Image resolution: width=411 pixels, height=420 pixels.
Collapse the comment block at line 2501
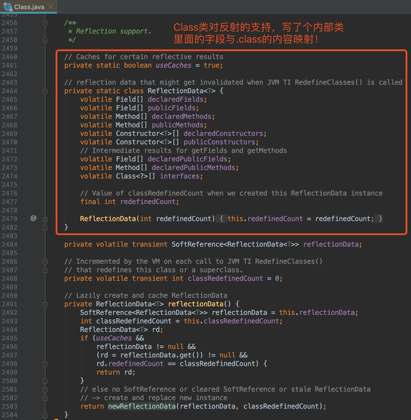[x=45, y=390]
